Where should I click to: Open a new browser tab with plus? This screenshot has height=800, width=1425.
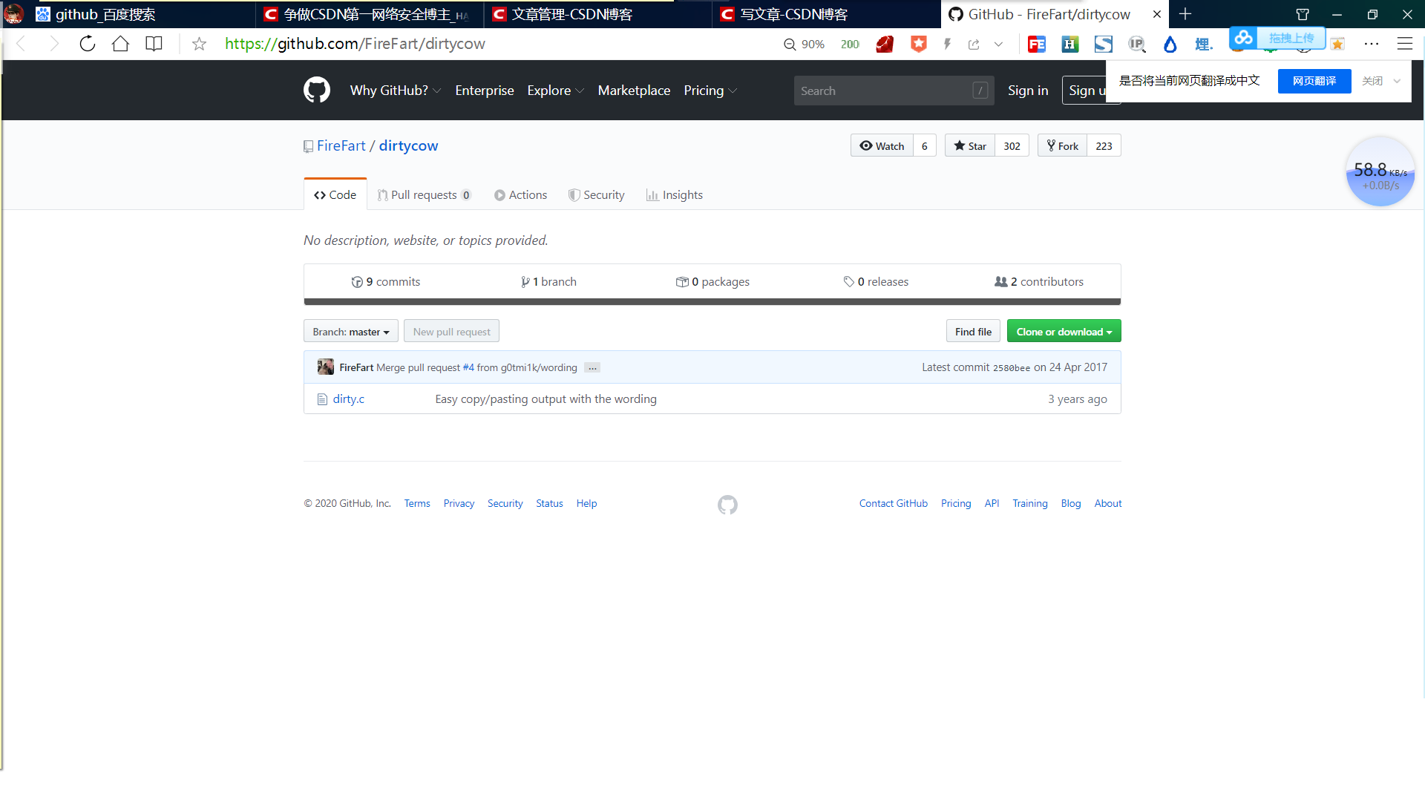[1185, 14]
